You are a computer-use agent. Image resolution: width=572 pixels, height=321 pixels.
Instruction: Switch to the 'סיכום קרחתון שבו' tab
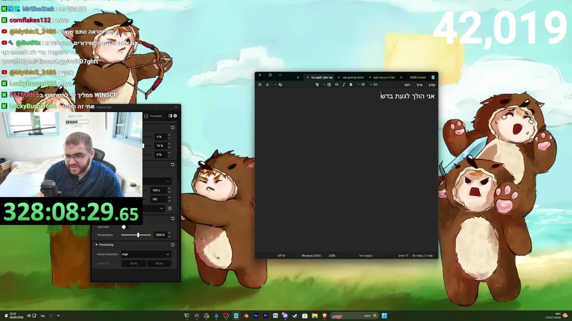click(x=353, y=78)
